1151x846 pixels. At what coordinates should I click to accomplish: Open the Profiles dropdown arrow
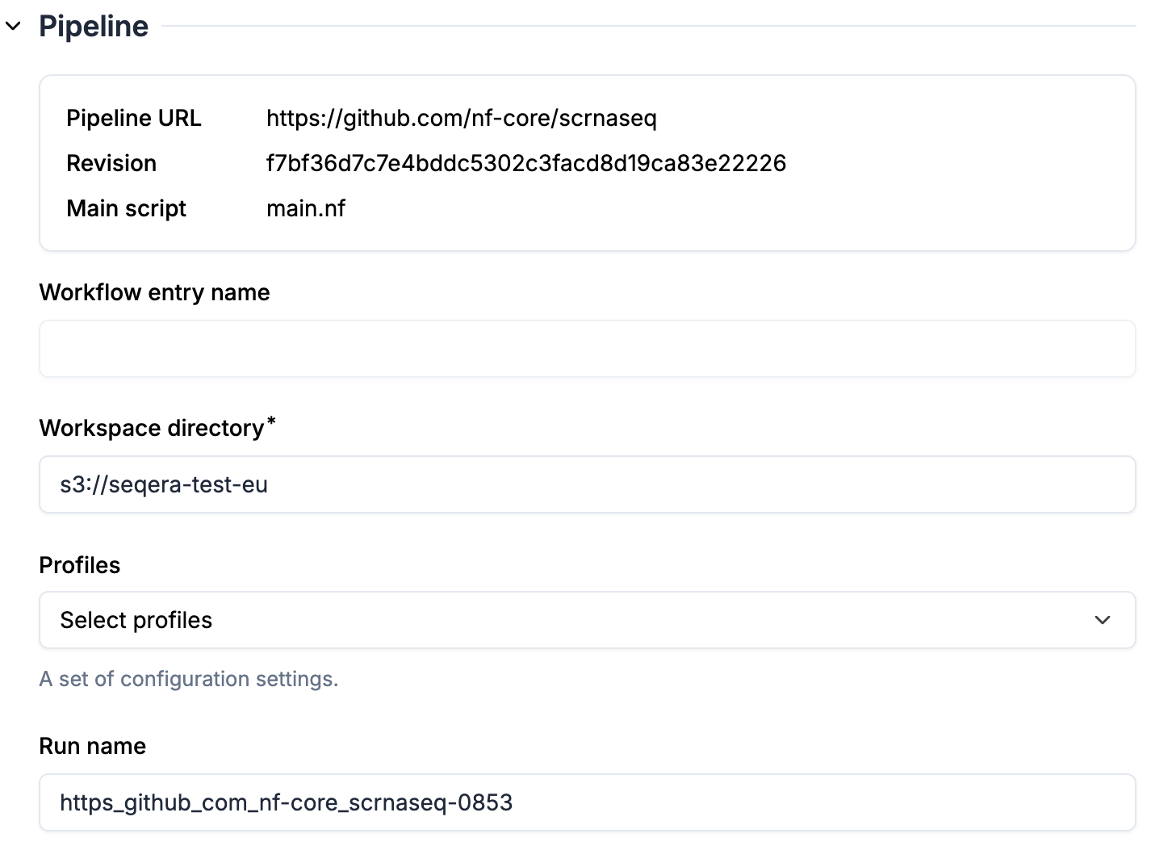click(1102, 620)
